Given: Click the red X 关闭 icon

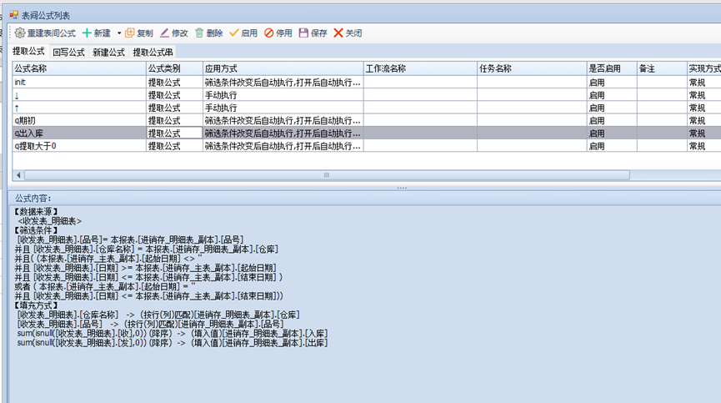Looking at the screenshot, I should point(338,33).
